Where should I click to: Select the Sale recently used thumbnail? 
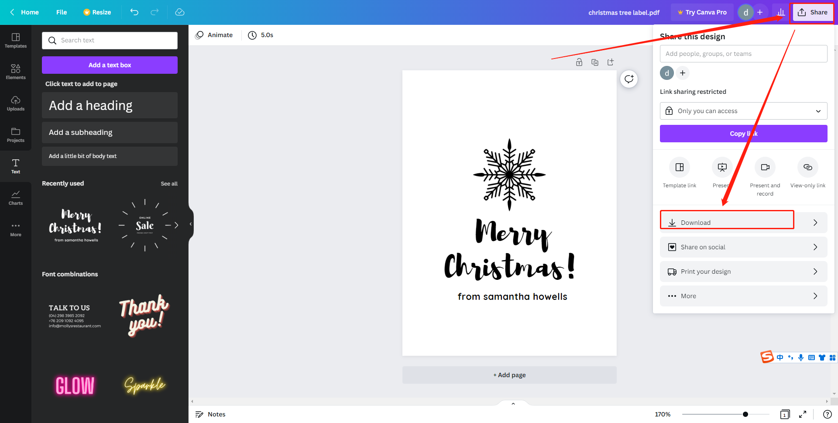144,225
